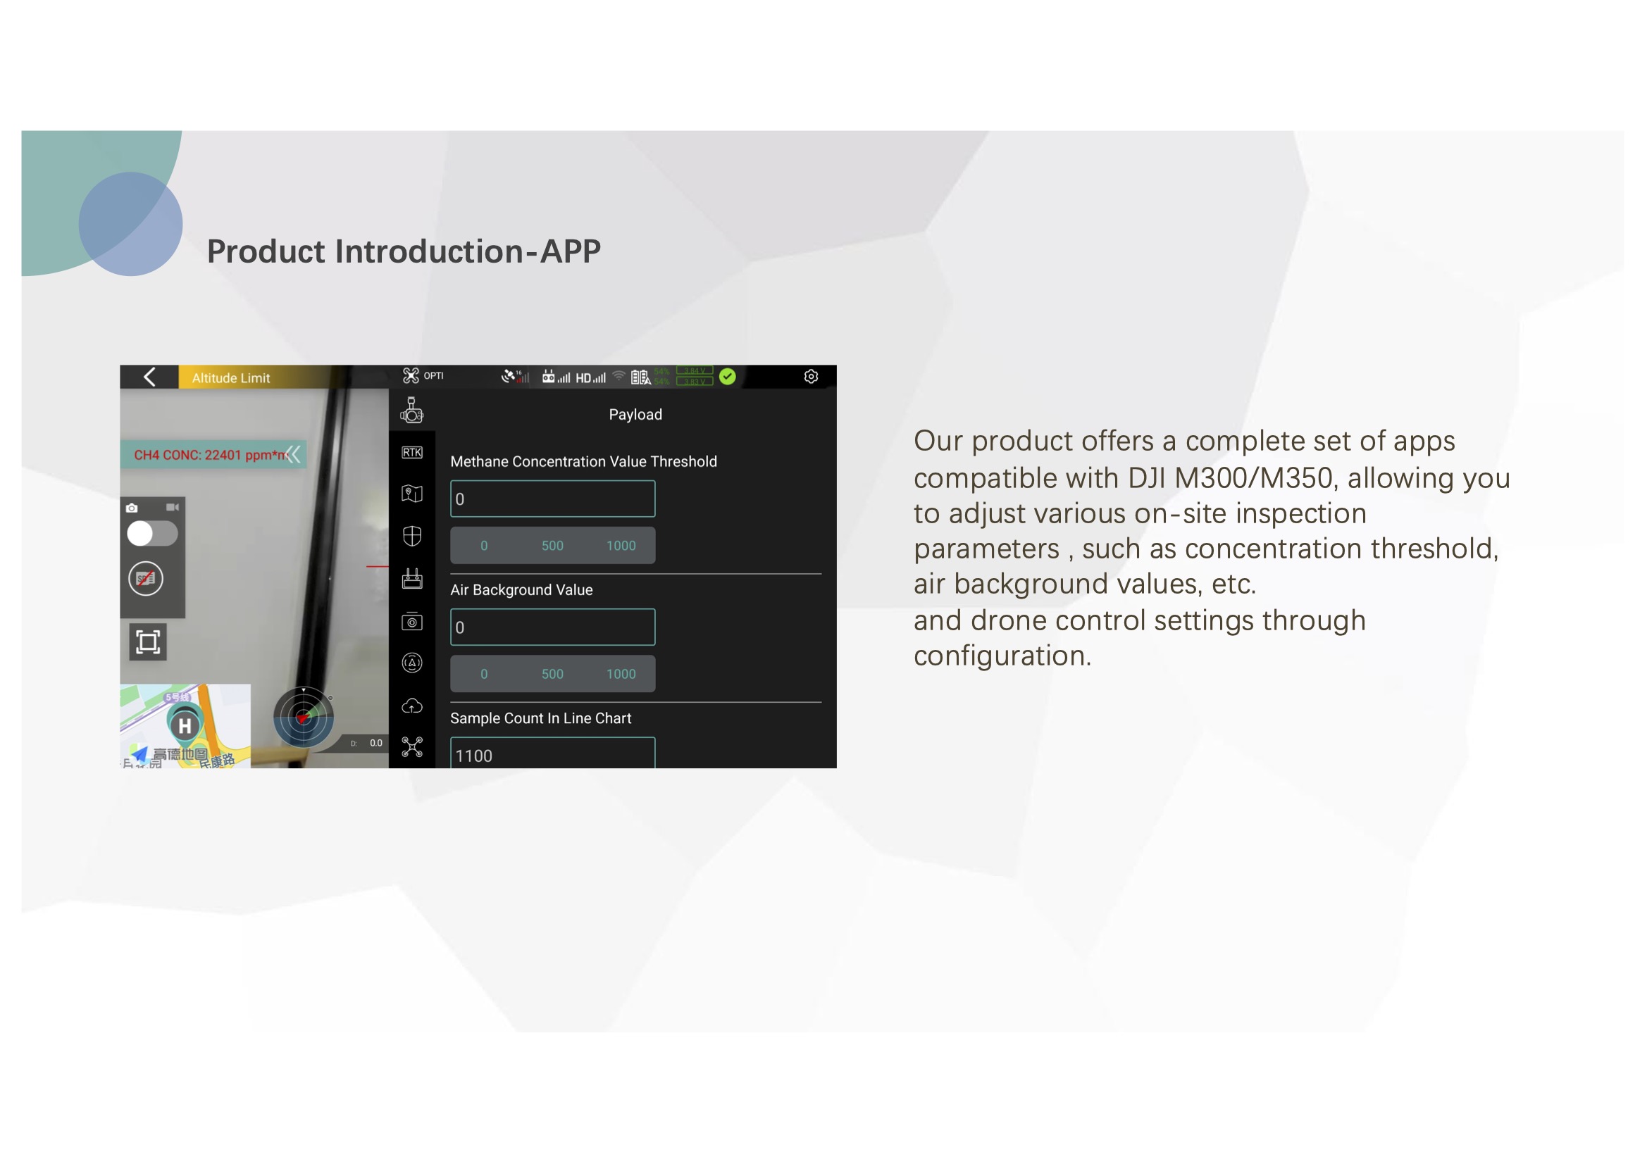This screenshot has height=1164, width=1647.
Task: Open the remote controller settings icon
Action: pyautogui.click(x=411, y=579)
